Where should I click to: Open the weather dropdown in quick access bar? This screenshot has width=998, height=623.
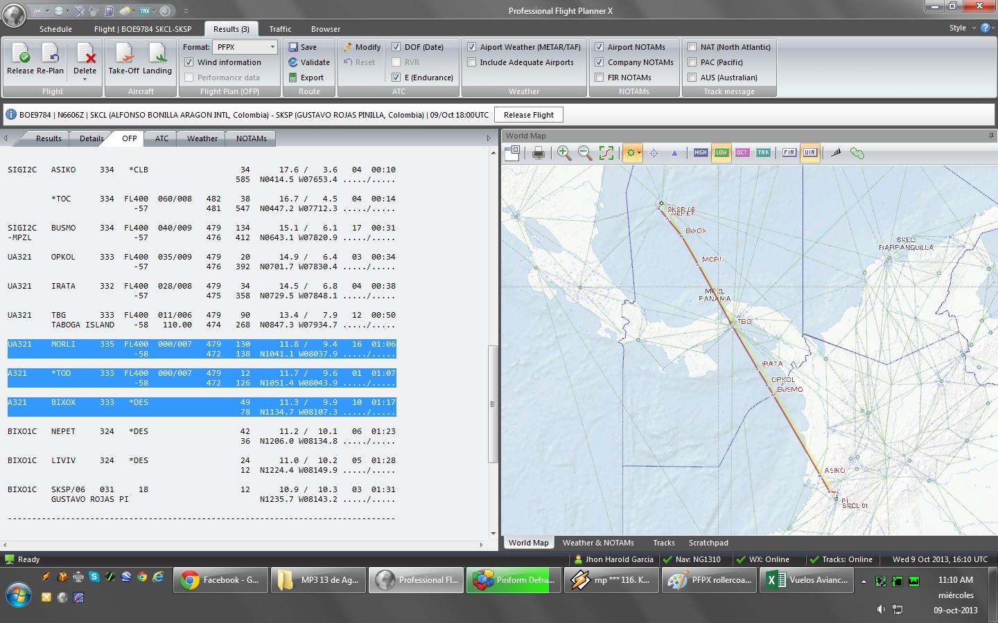point(133,11)
